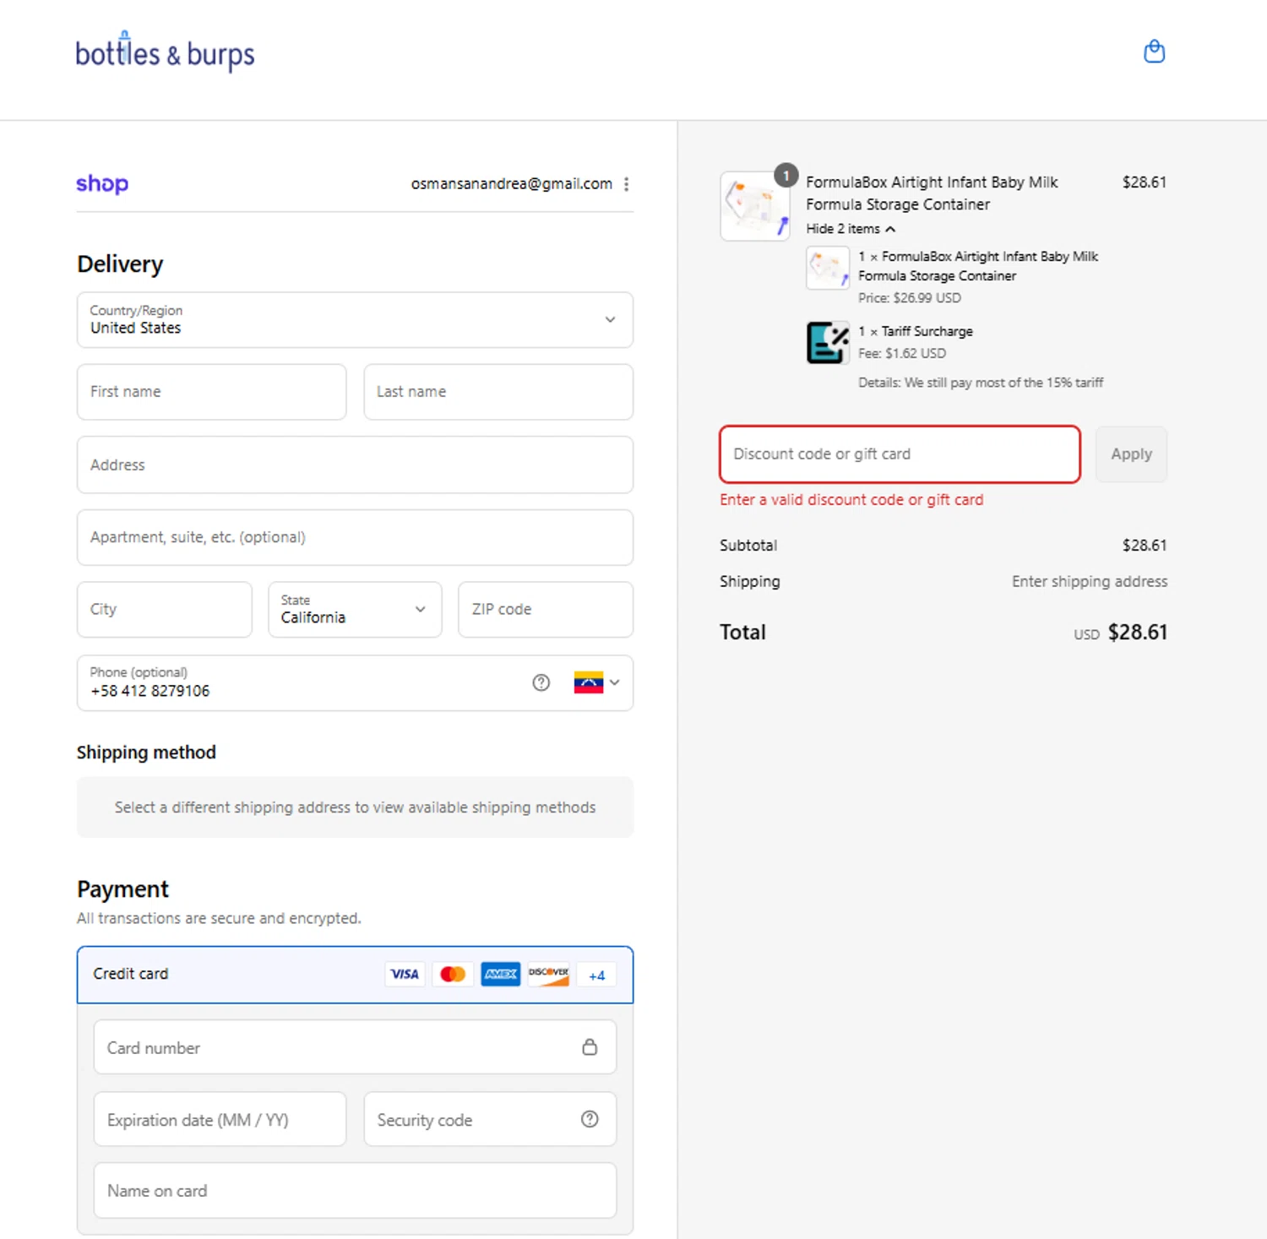This screenshot has width=1267, height=1239.
Task: Open the Venezuela flag country code selector
Action: 596,682
